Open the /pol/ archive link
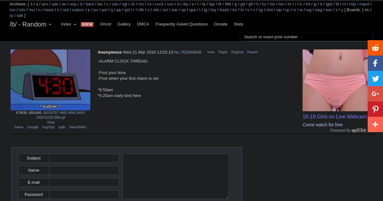The width and height of the screenshot is (383, 201). [x=104, y=10]
